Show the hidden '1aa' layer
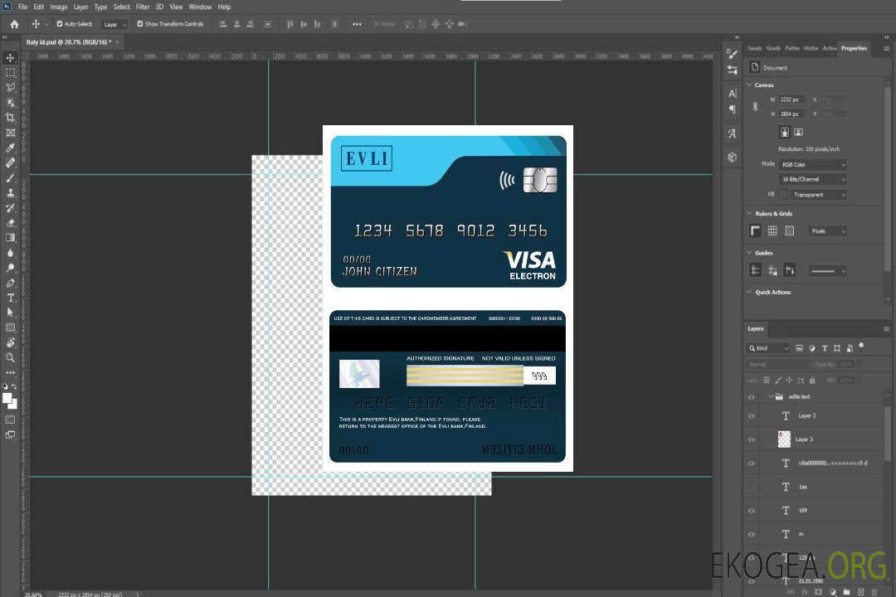 point(752,487)
